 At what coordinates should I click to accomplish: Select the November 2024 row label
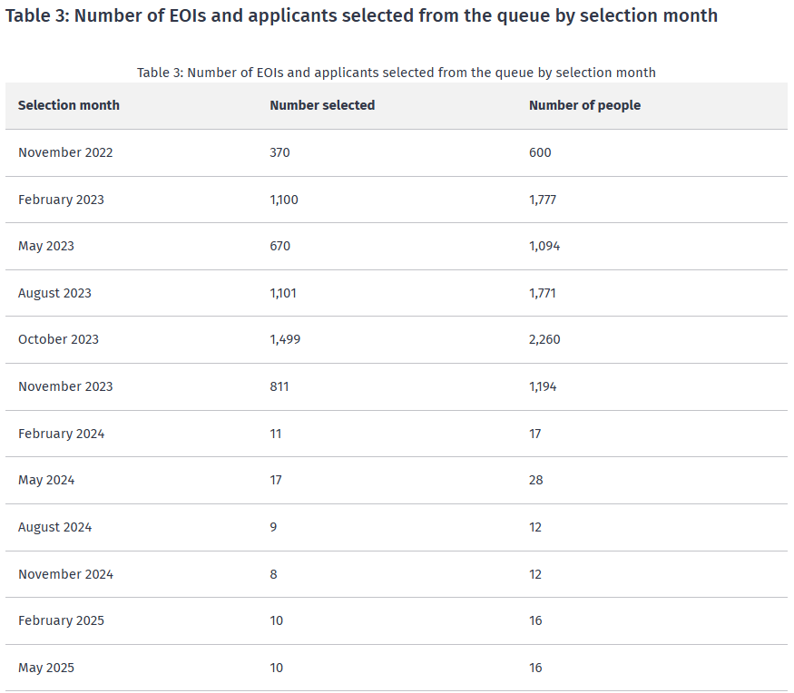[x=65, y=574]
